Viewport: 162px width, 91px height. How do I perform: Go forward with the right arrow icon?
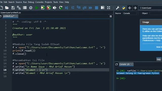[135, 8]
